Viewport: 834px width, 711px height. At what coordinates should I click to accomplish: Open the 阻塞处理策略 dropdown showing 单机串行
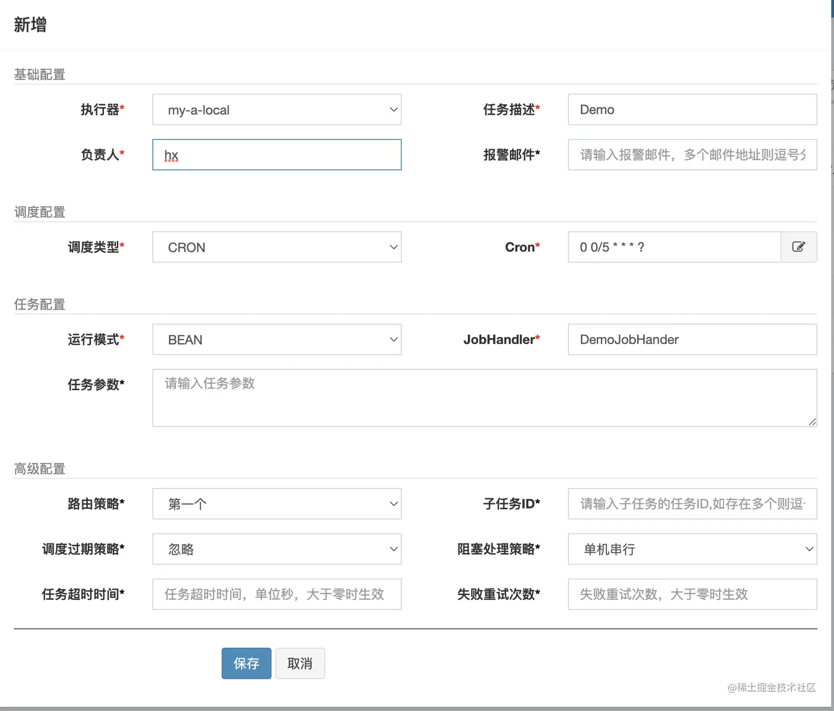point(692,549)
